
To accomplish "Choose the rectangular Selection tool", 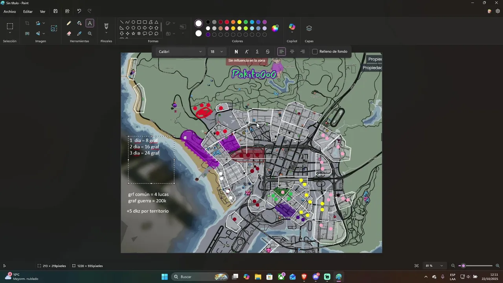I will click(x=10, y=26).
